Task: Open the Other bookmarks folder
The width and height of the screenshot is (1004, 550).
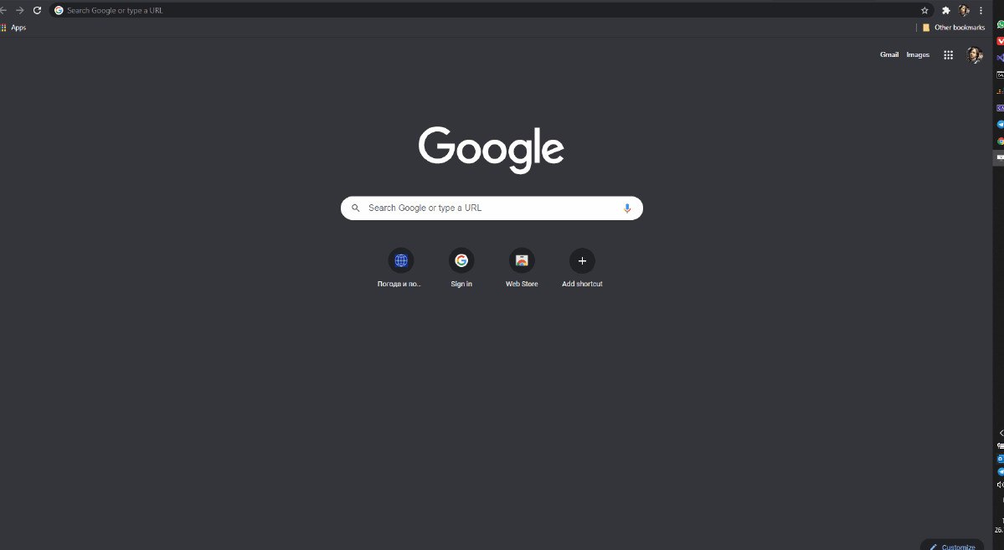Action: tap(954, 28)
